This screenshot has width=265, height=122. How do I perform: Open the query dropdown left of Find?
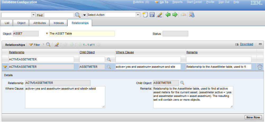(34, 15)
